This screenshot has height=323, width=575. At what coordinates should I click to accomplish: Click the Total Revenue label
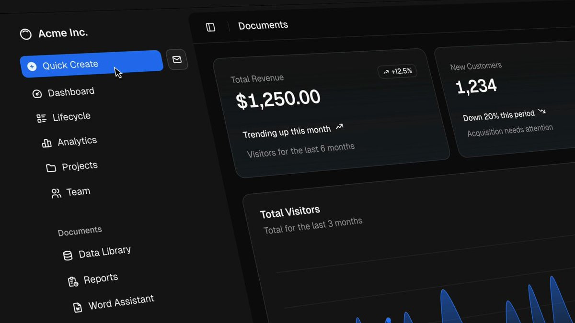coord(257,78)
